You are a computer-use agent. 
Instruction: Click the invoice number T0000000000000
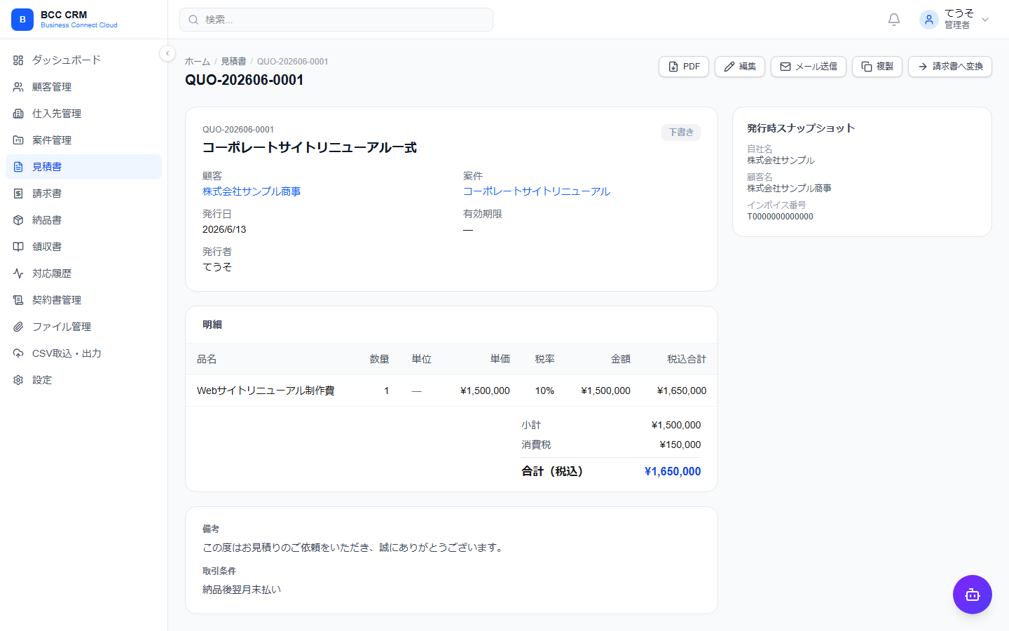(x=780, y=217)
